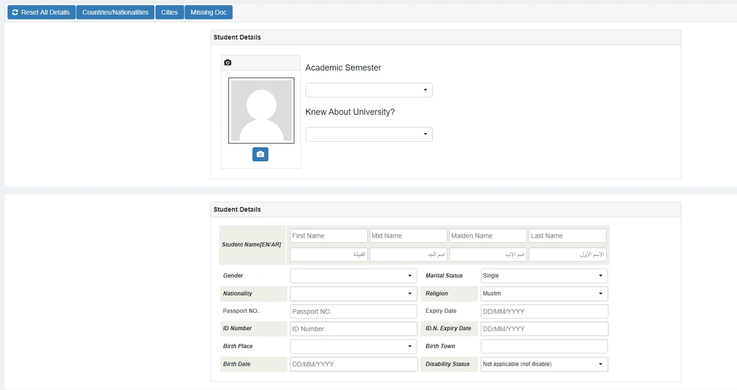Click the Marital Status label
The width and height of the screenshot is (737, 390).
point(444,276)
